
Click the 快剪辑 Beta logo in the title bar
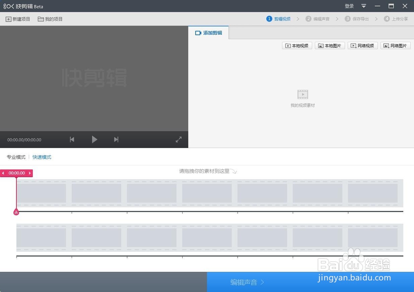click(23, 6)
